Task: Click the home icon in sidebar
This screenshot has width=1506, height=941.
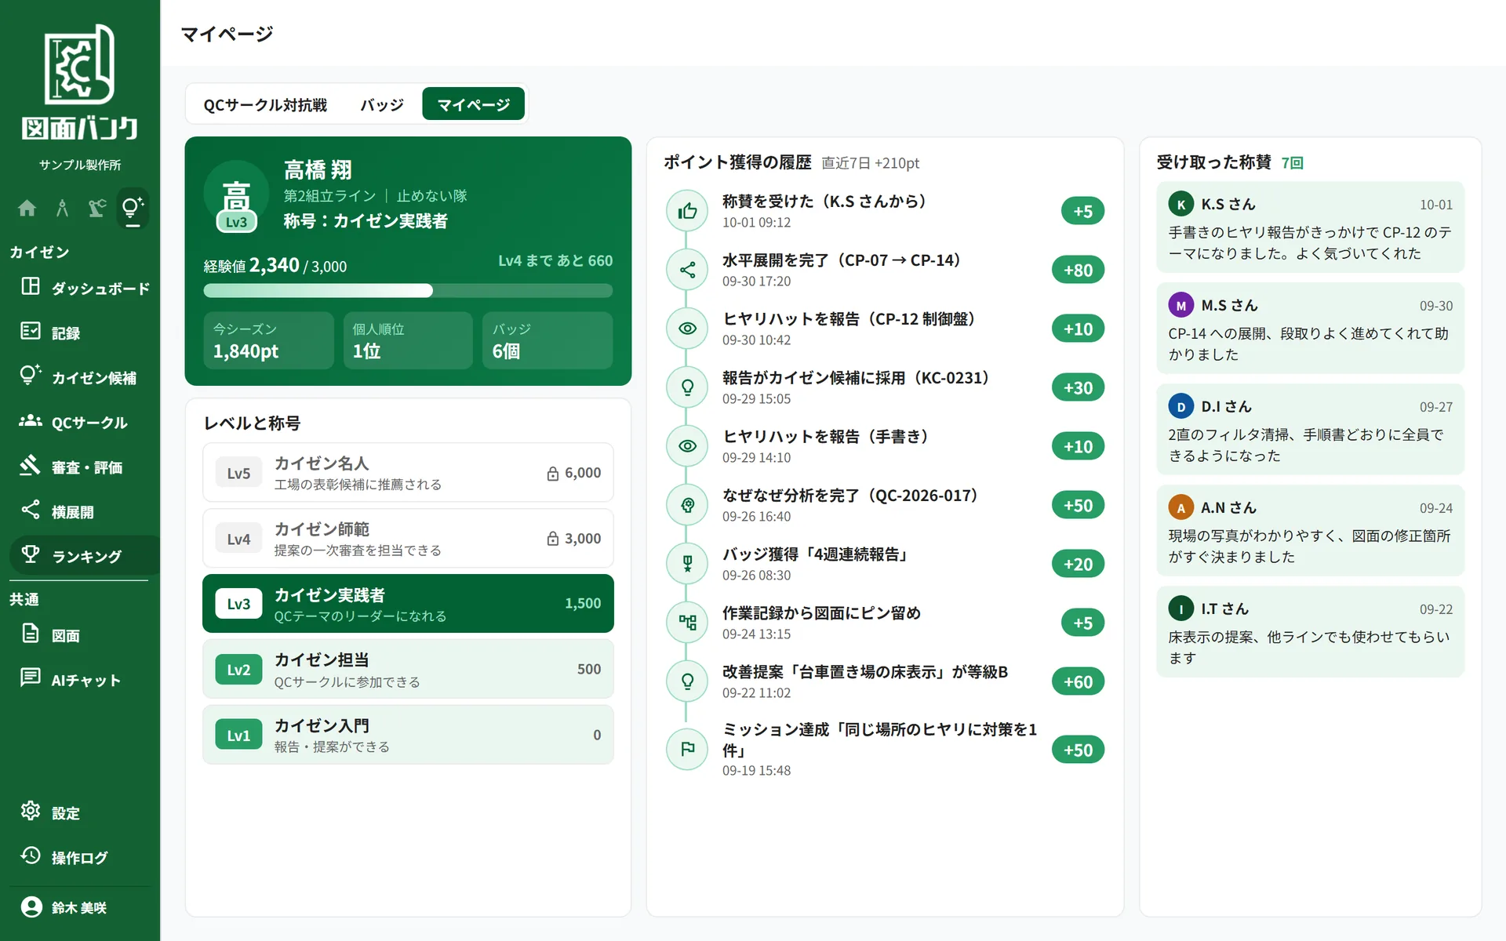Action: pos(27,209)
